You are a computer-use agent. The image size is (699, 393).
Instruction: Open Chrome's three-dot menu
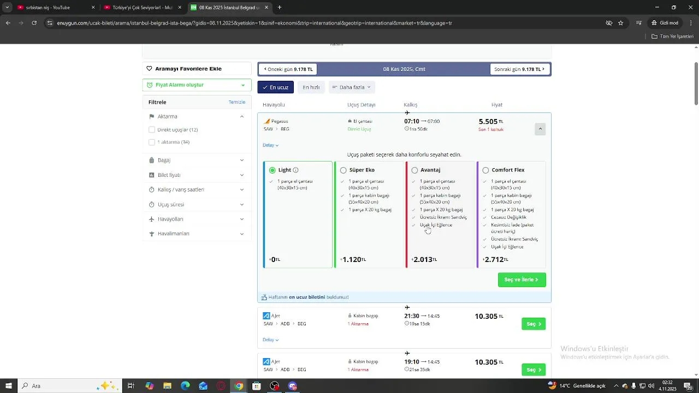[691, 23]
